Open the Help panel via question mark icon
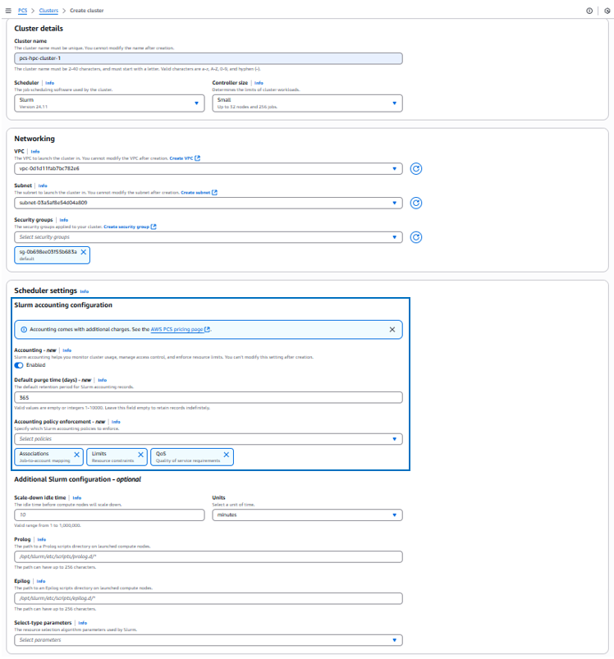Image resolution: width=614 pixels, height=659 pixels. coord(589,11)
